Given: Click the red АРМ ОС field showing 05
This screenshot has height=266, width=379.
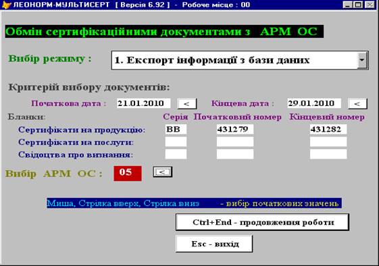Looking at the screenshot, I should coord(128,174).
